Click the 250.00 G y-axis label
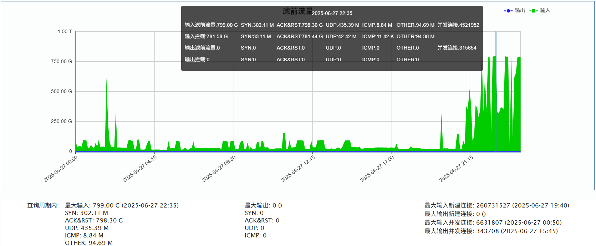596x246 pixels. pos(61,121)
